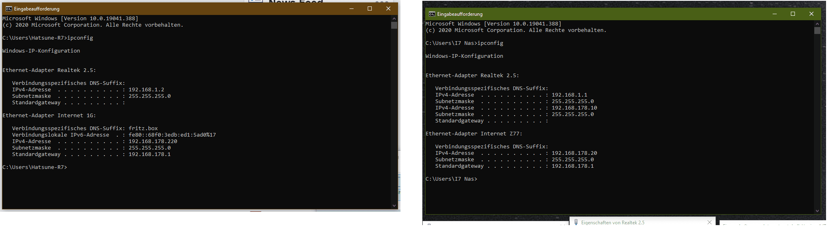Click the heading Ethernet-Adapter Internet Z77:

click(x=474, y=133)
